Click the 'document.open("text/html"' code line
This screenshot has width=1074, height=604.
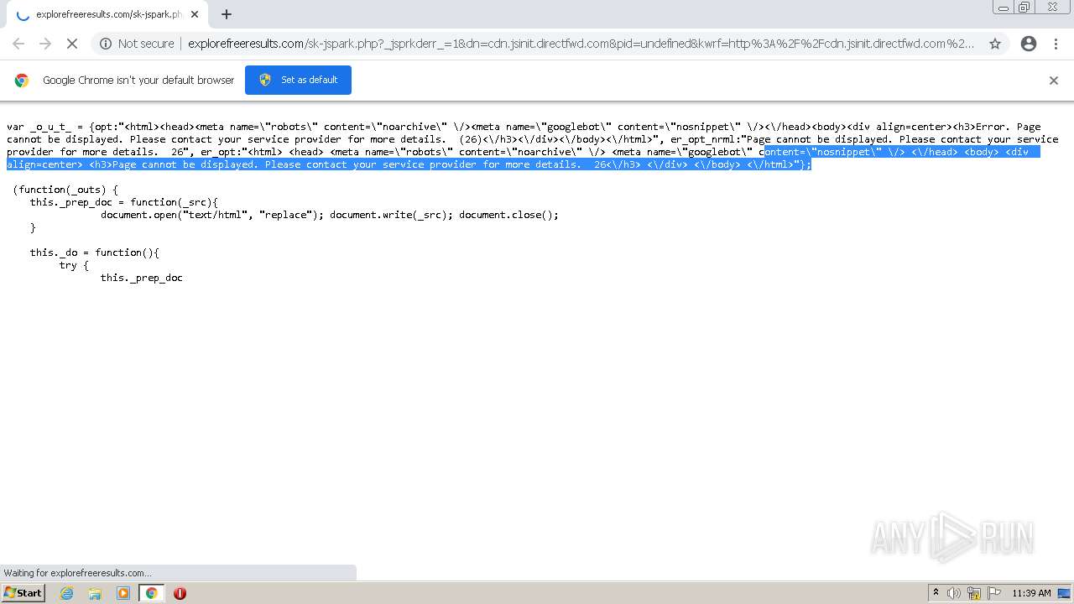pyautogui.click(x=330, y=215)
